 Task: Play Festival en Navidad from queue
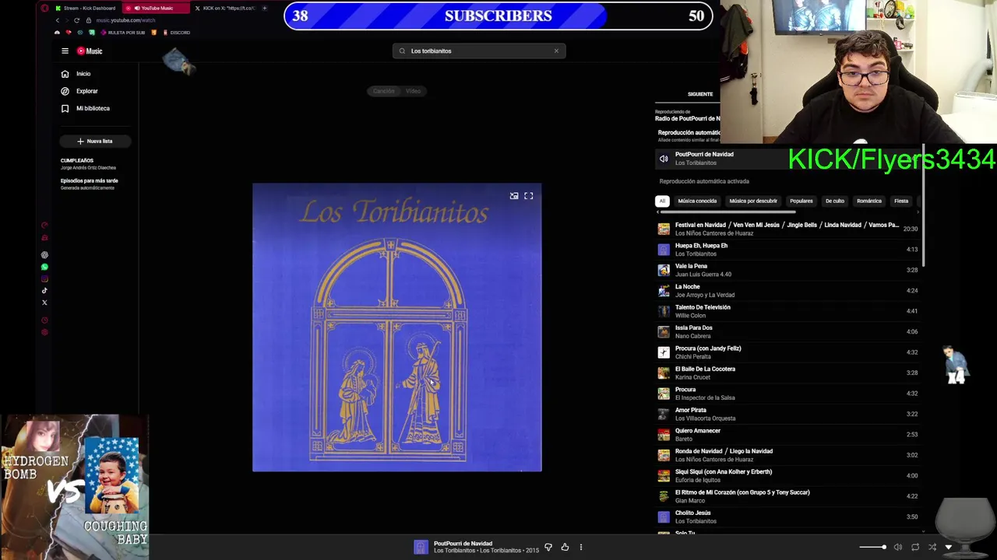click(x=787, y=229)
